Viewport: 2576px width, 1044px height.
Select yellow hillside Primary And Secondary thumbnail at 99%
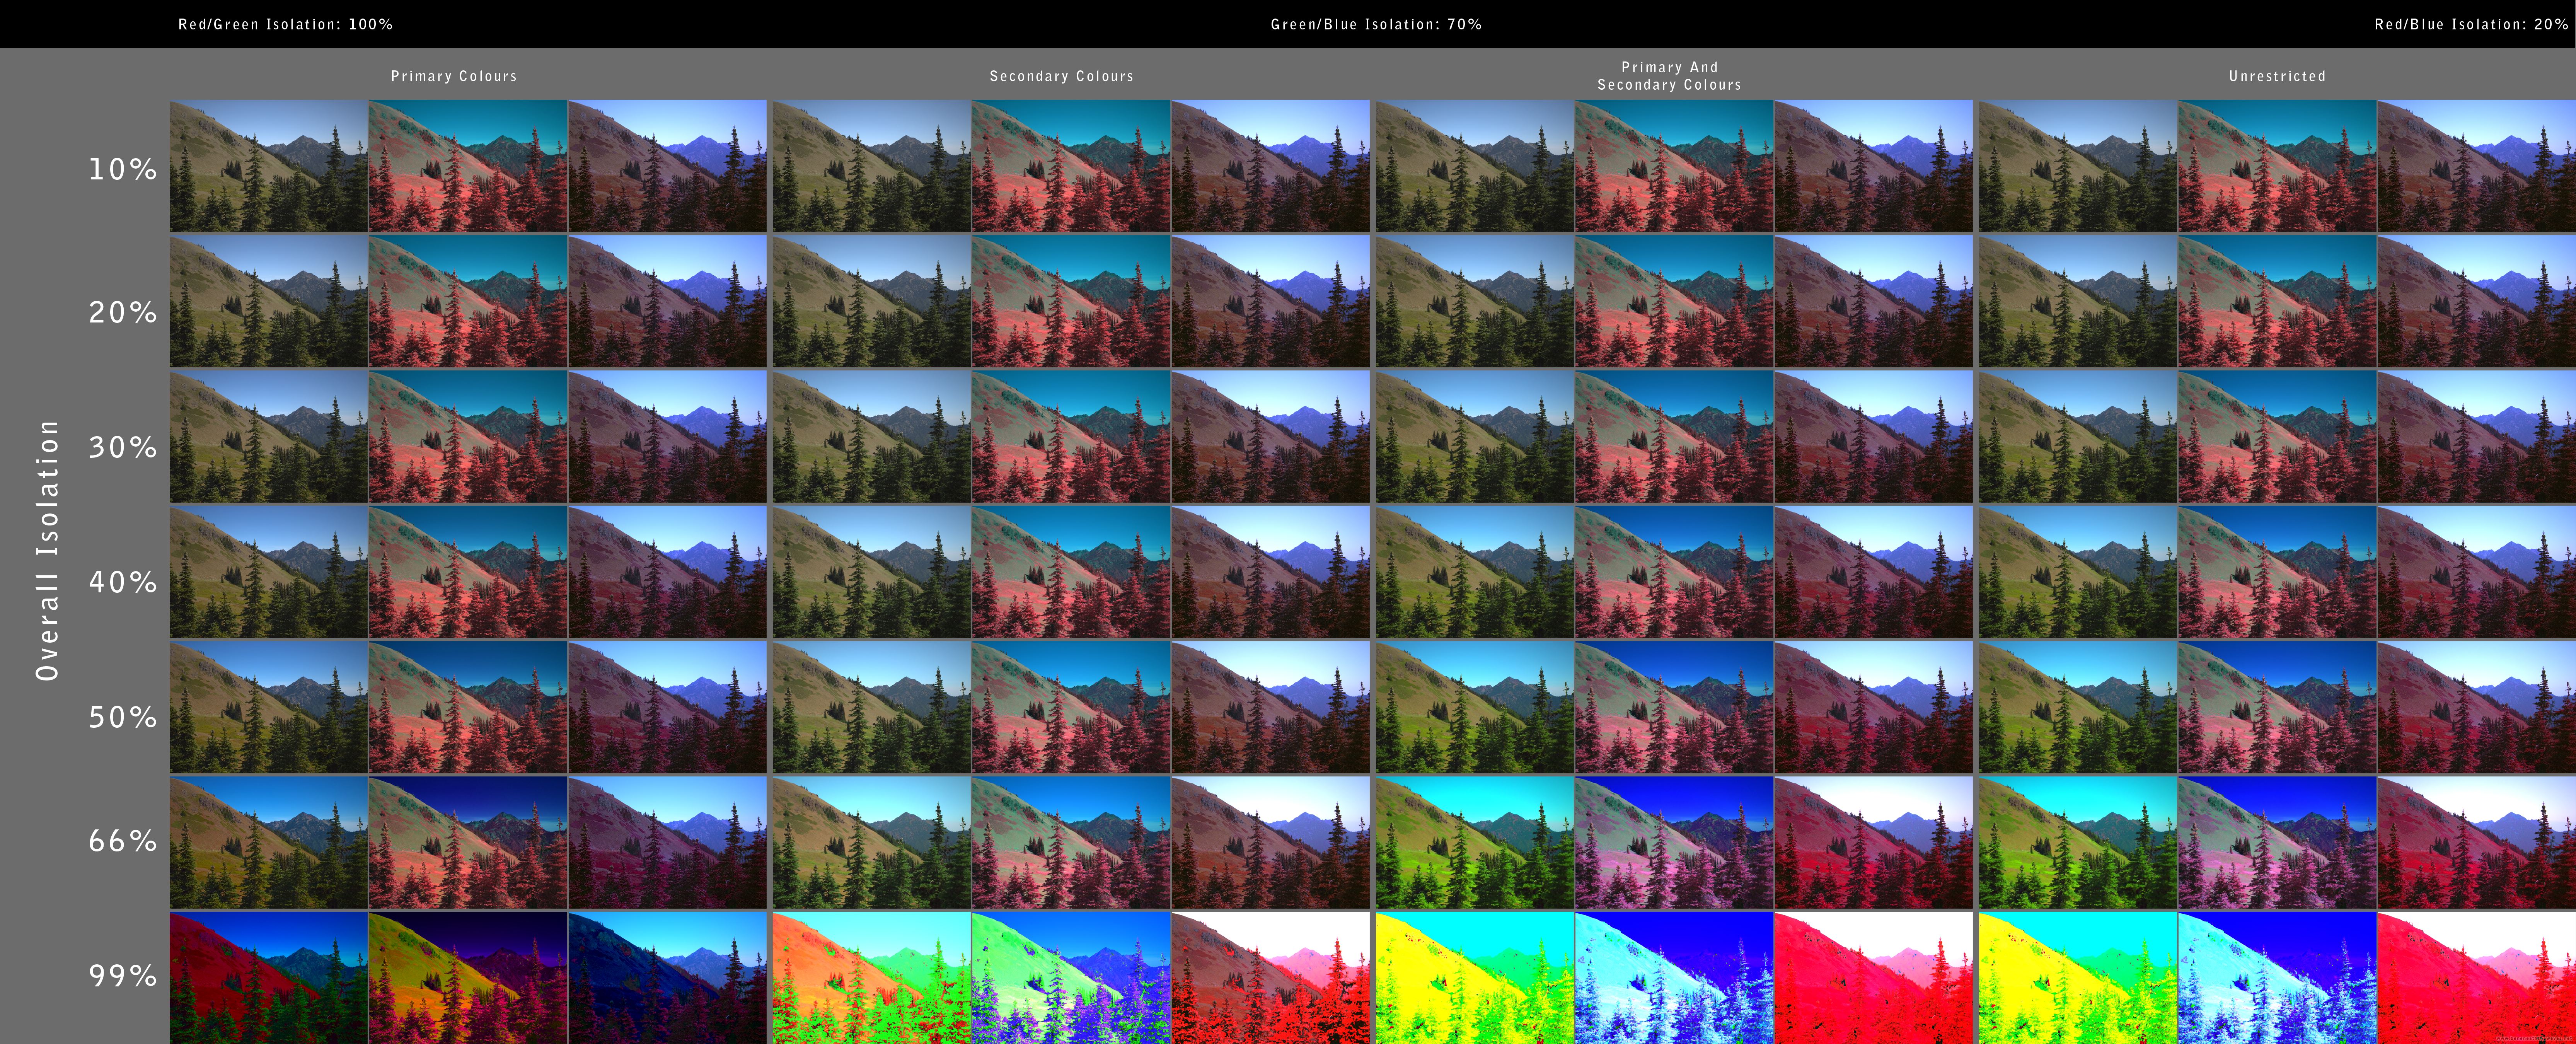tap(1475, 977)
